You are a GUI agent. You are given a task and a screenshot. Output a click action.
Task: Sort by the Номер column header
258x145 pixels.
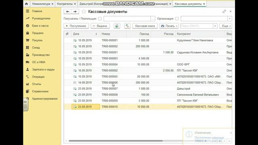(113, 34)
